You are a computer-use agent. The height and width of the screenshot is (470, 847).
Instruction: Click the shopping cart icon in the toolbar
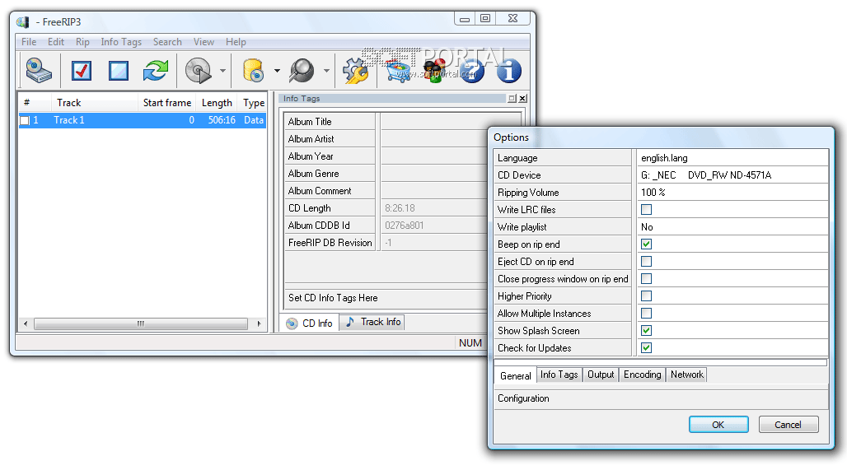coord(399,71)
